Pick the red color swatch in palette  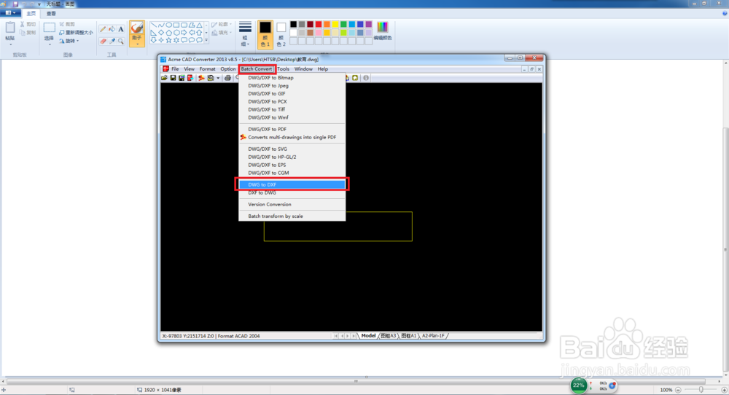[319, 24]
